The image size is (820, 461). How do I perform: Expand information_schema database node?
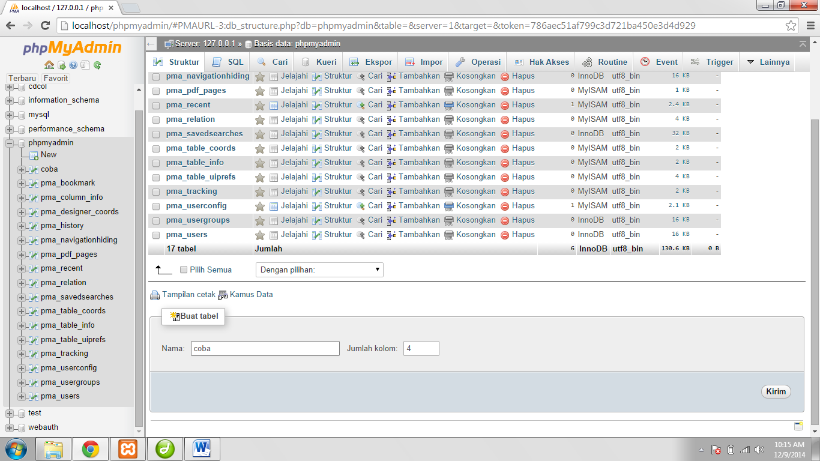point(10,100)
